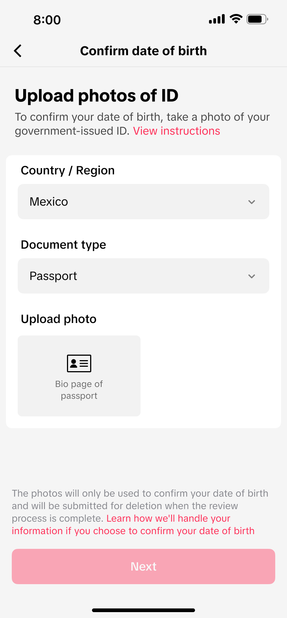The image size is (287, 618).
Task: Tap the home indicator bar
Action: tap(143, 610)
